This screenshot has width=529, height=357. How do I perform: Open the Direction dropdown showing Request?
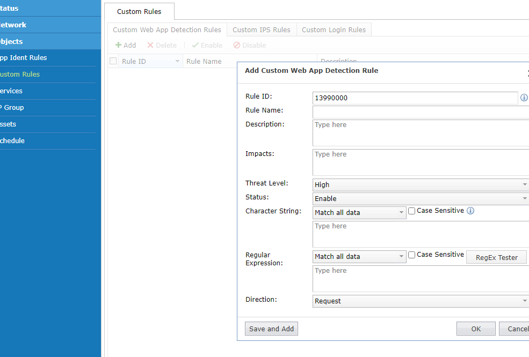click(x=421, y=301)
